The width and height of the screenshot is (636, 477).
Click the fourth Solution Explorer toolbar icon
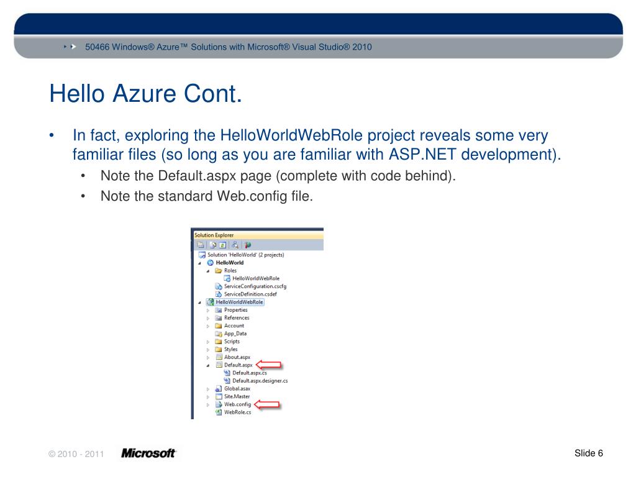(235, 245)
